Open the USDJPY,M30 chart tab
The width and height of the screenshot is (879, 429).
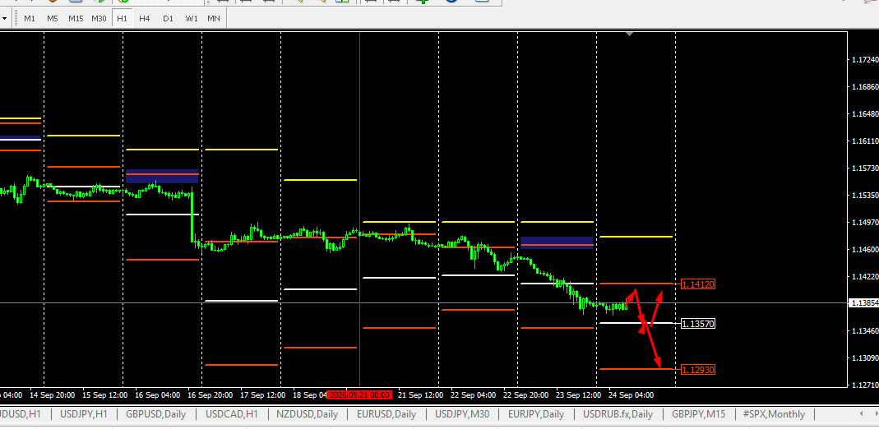pyautogui.click(x=462, y=414)
